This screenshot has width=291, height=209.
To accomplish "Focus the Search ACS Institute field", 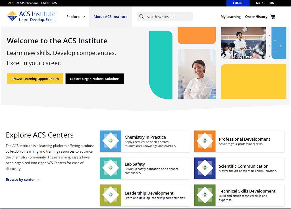I will (168, 17).
